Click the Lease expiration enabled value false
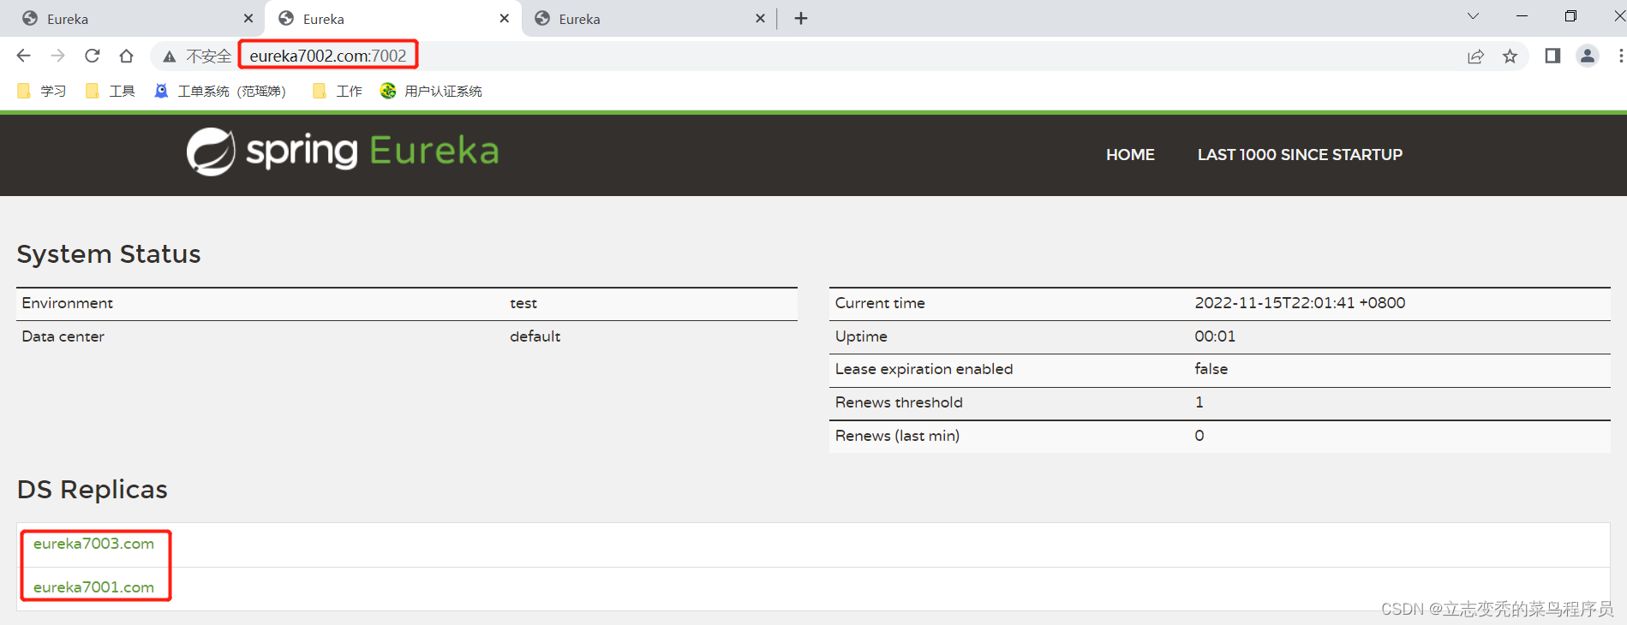This screenshot has height=625, width=1627. click(x=1211, y=369)
